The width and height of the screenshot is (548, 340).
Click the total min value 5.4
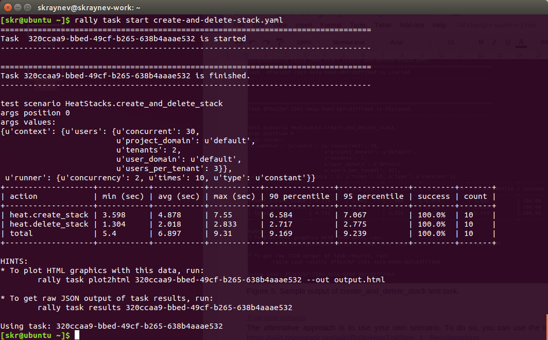[109, 233]
